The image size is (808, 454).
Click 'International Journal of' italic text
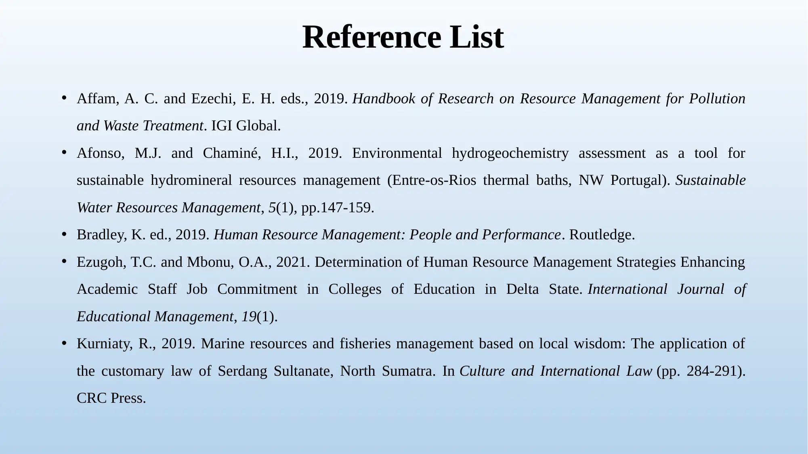[667, 289]
